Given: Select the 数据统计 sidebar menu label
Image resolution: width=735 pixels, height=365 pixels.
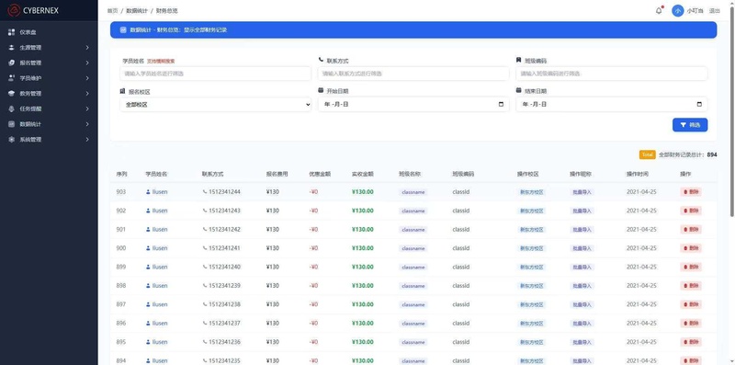Looking at the screenshot, I should pos(30,124).
